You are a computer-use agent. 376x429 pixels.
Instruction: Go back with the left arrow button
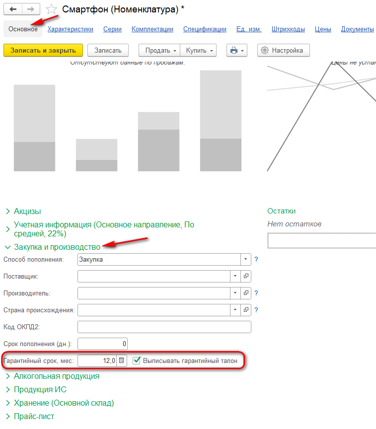[x=12, y=9]
